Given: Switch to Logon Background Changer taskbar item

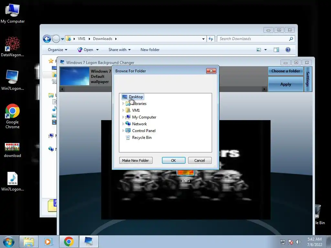Looking at the screenshot, I should point(89,242).
